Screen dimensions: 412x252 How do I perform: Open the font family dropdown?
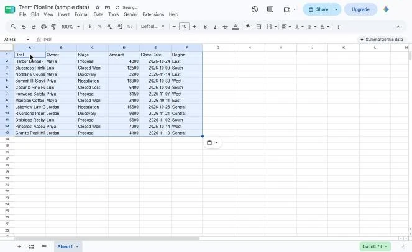tap(152, 27)
